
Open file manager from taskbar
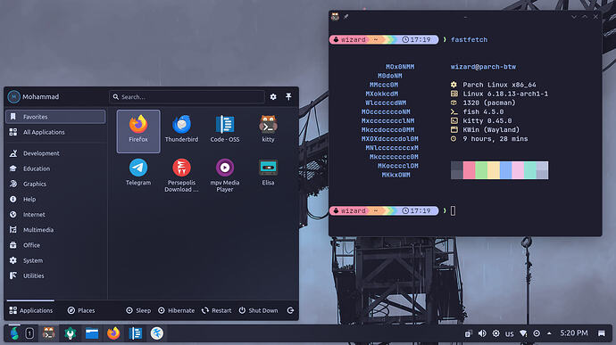point(92,333)
